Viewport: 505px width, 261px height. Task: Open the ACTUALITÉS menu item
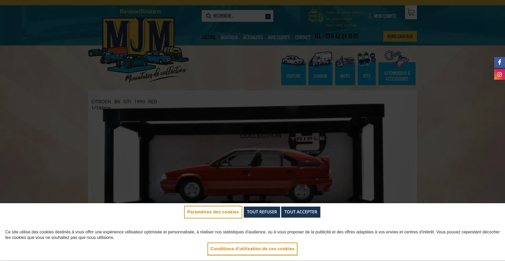253,37
